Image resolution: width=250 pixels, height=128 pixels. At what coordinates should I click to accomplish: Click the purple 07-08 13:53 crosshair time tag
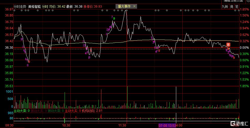coord(167,125)
